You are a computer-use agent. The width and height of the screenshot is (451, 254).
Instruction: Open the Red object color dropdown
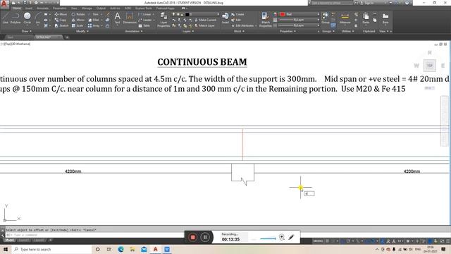[299, 14]
